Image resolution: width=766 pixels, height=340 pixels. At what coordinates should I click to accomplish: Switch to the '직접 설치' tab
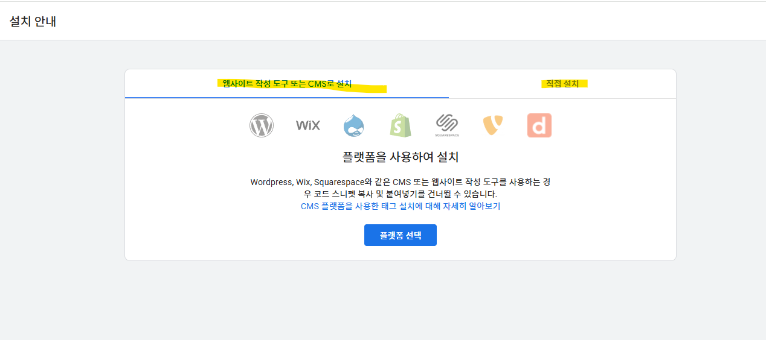562,84
